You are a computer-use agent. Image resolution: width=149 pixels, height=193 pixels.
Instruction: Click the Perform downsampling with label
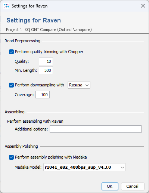40,85
